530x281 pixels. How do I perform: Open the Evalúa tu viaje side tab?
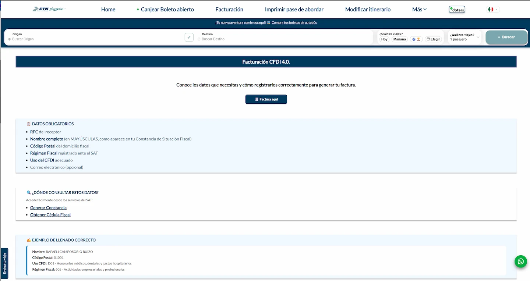[x=4, y=263]
